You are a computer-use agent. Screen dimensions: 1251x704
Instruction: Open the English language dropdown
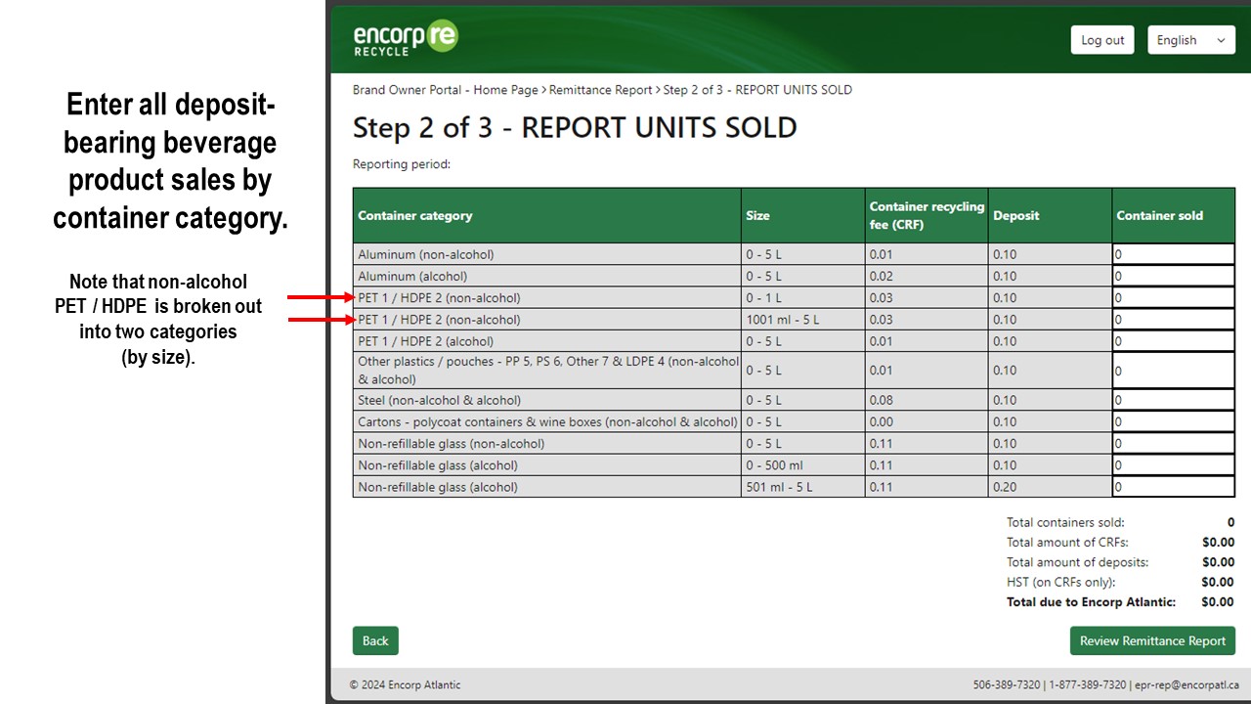point(1190,39)
